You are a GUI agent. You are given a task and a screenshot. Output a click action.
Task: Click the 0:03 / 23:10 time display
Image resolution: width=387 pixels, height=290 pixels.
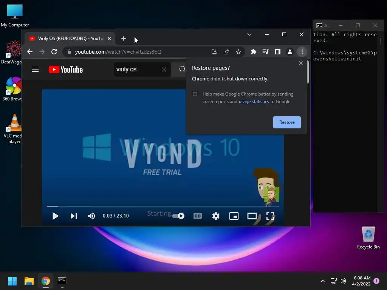click(116, 216)
